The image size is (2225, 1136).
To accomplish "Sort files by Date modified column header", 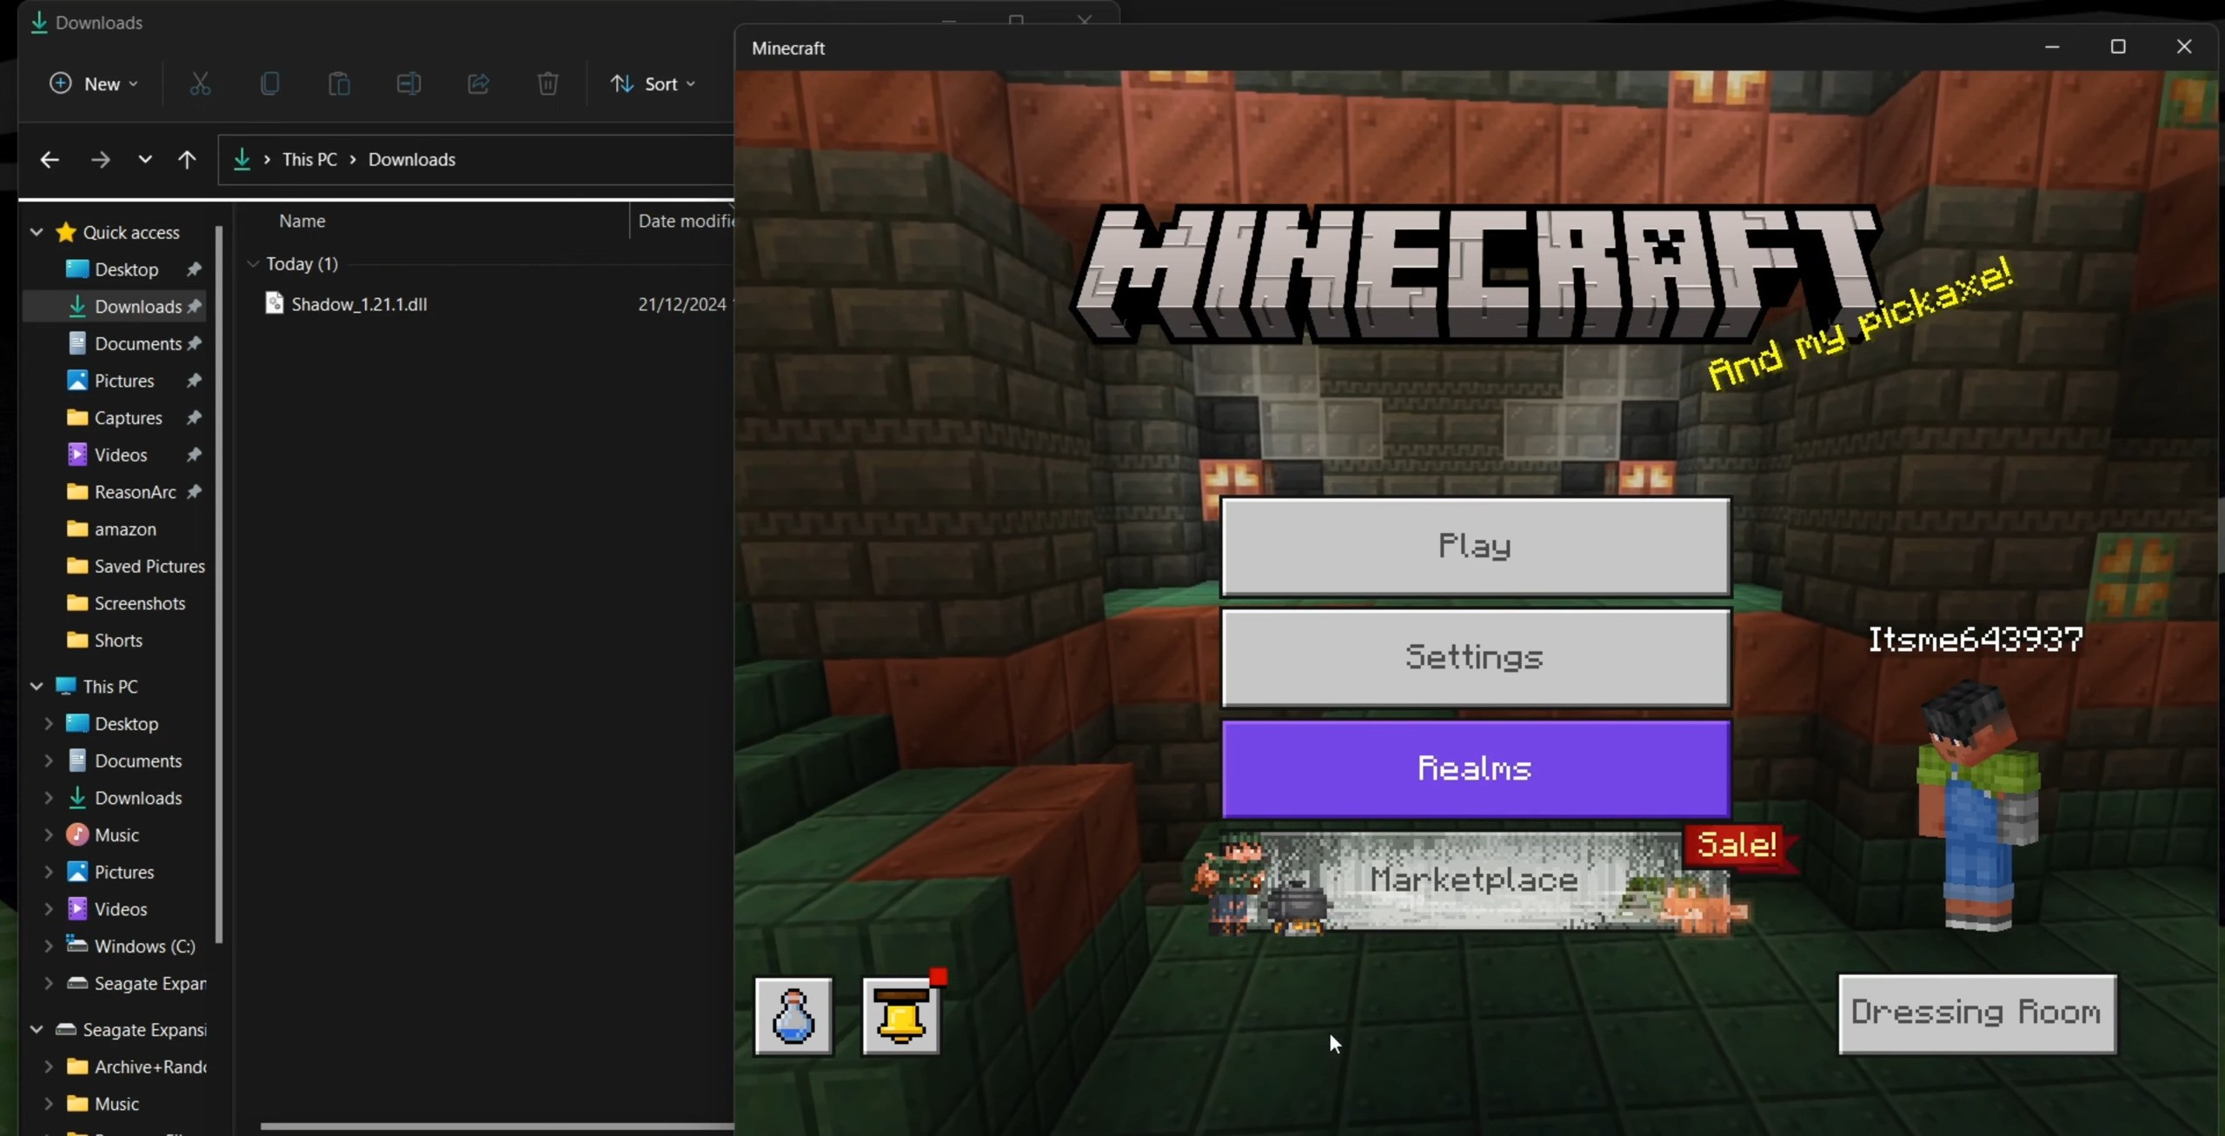I will pos(686,221).
